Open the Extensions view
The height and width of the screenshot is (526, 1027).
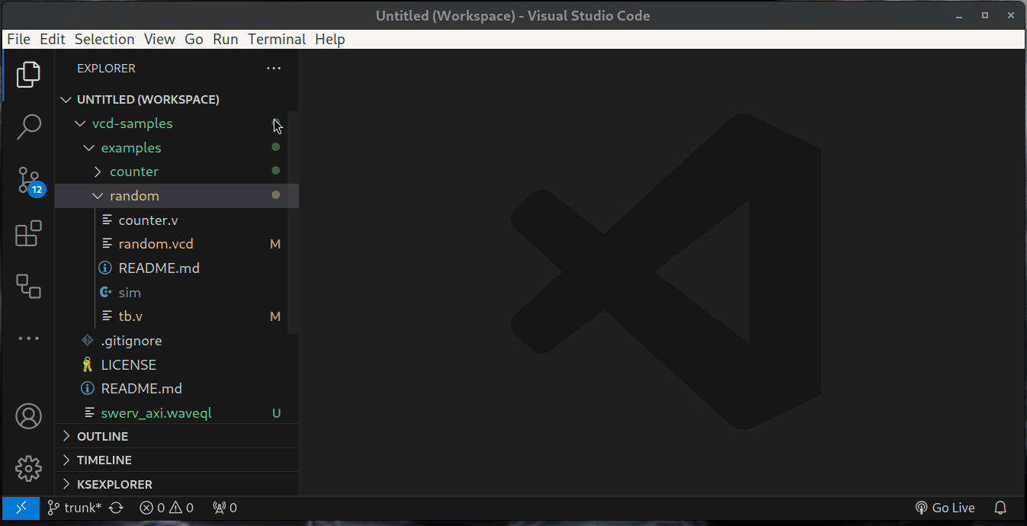coord(28,233)
